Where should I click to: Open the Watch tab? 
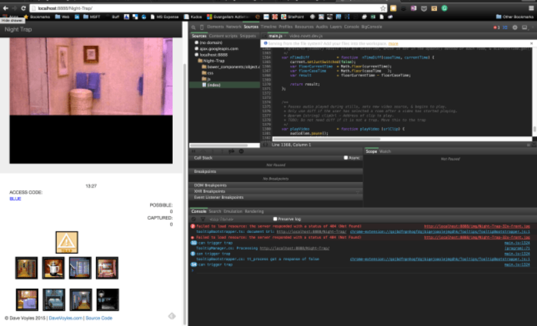[386, 152]
